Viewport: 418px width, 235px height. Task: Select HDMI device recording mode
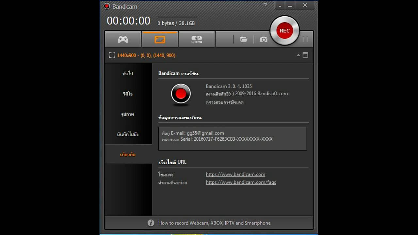point(197,39)
